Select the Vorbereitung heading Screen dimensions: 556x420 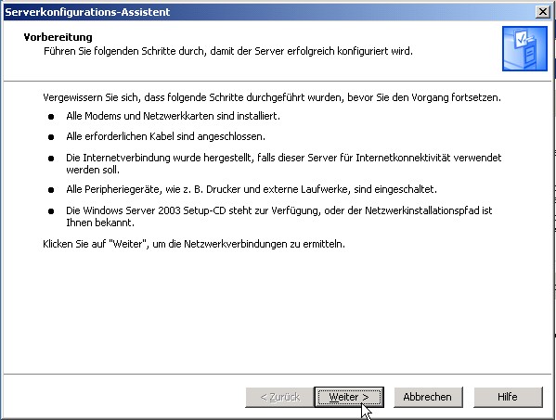click(x=58, y=37)
